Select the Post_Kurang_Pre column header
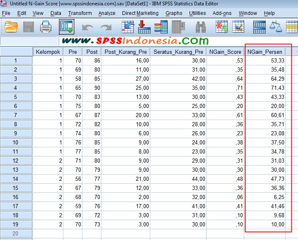This screenshot has width=298, height=240. click(x=126, y=52)
